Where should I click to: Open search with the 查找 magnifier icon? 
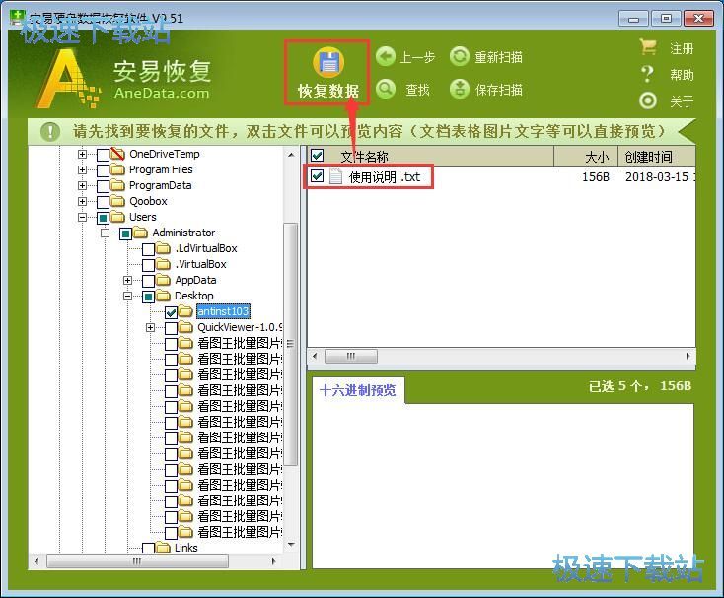(385, 89)
